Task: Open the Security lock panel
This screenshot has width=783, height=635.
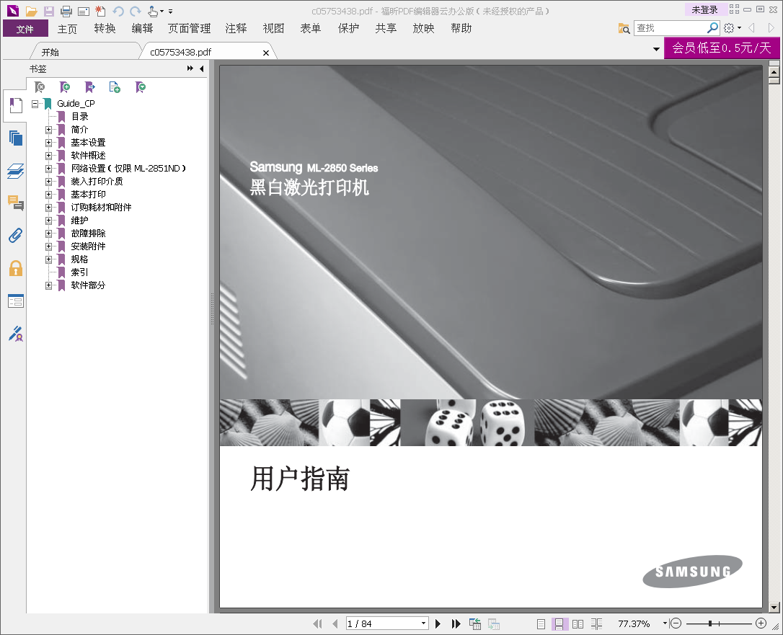Action: pos(15,268)
